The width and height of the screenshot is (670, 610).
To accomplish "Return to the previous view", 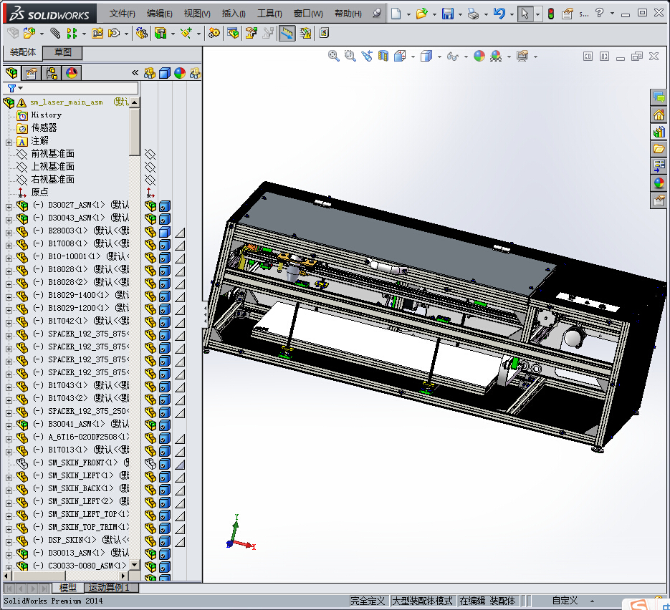I will pos(367,56).
